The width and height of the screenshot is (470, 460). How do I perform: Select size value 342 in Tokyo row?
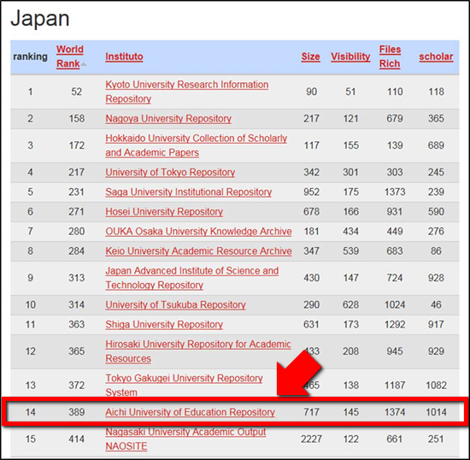311,173
